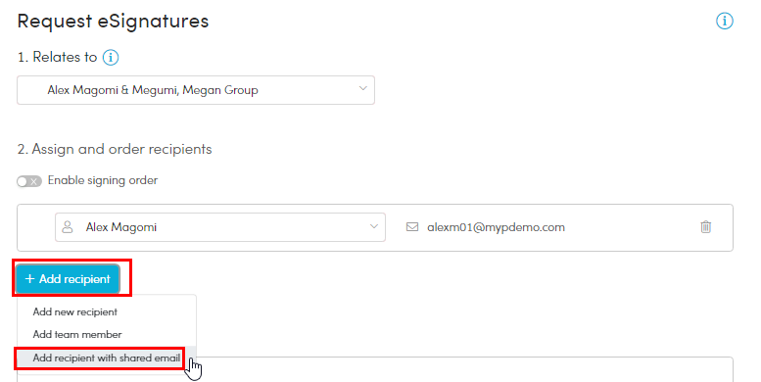Choose Add team member from the menu
761x382 pixels.
point(77,334)
